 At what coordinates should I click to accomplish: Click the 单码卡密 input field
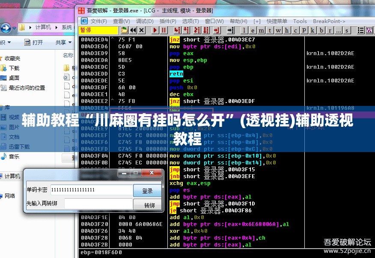coord(92,190)
